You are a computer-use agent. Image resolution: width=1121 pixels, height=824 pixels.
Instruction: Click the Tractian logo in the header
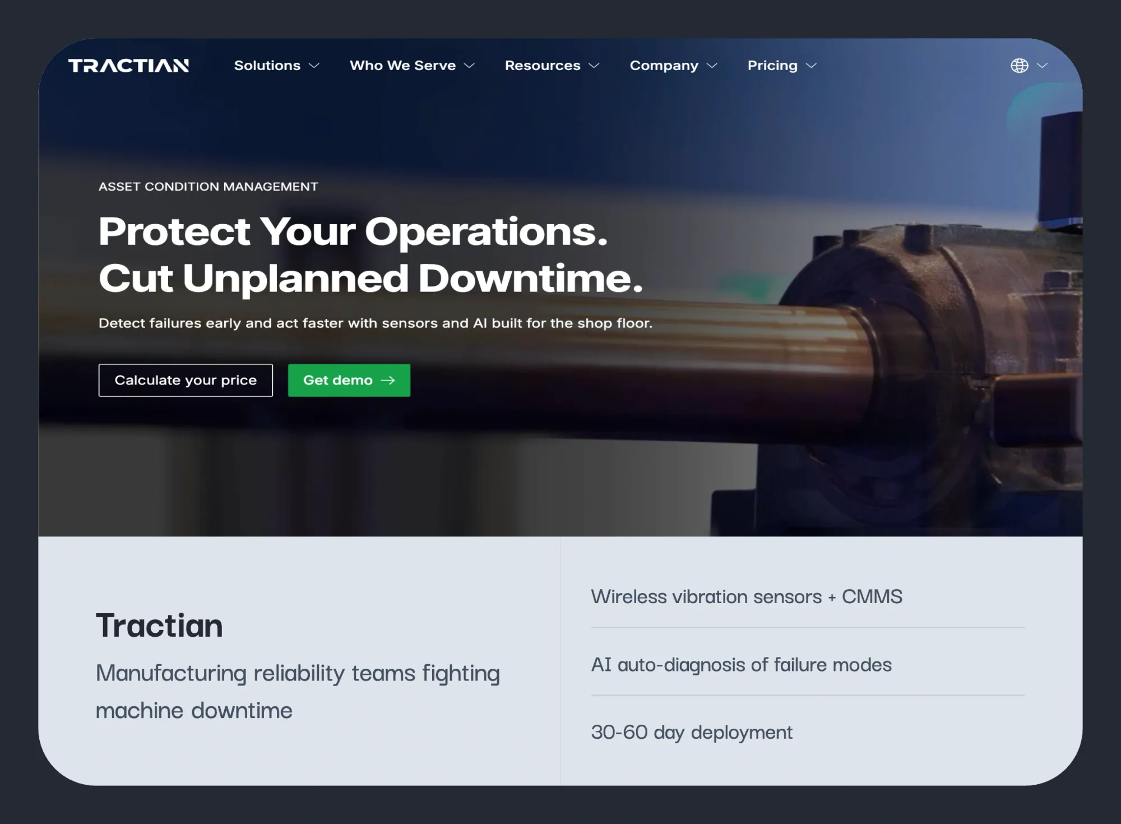128,66
